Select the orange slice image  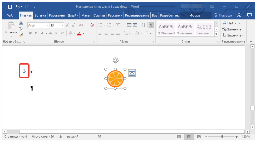click(115, 79)
